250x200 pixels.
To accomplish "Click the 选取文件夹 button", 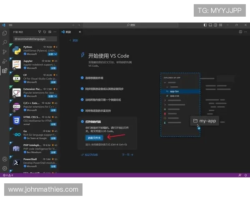I will (x=94, y=138).
